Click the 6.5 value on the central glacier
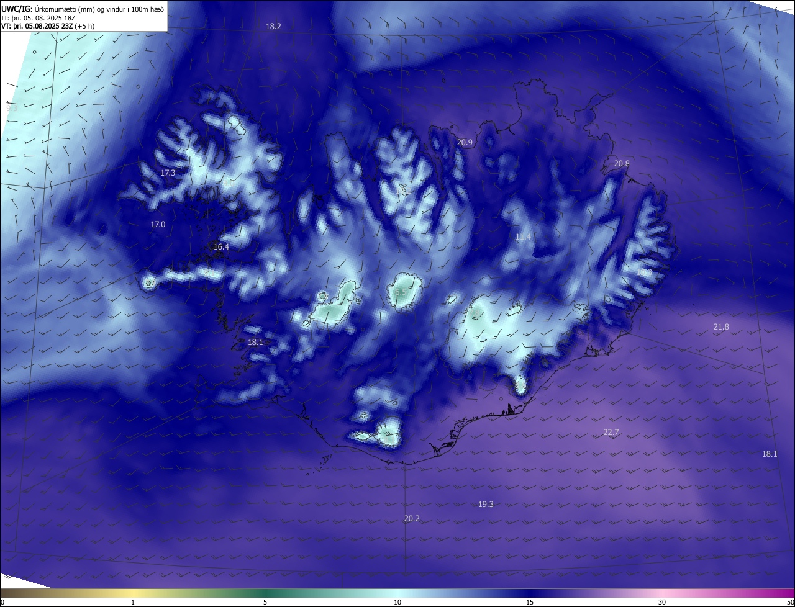This screenshot has width=795, height=607. tap(401, 292)
